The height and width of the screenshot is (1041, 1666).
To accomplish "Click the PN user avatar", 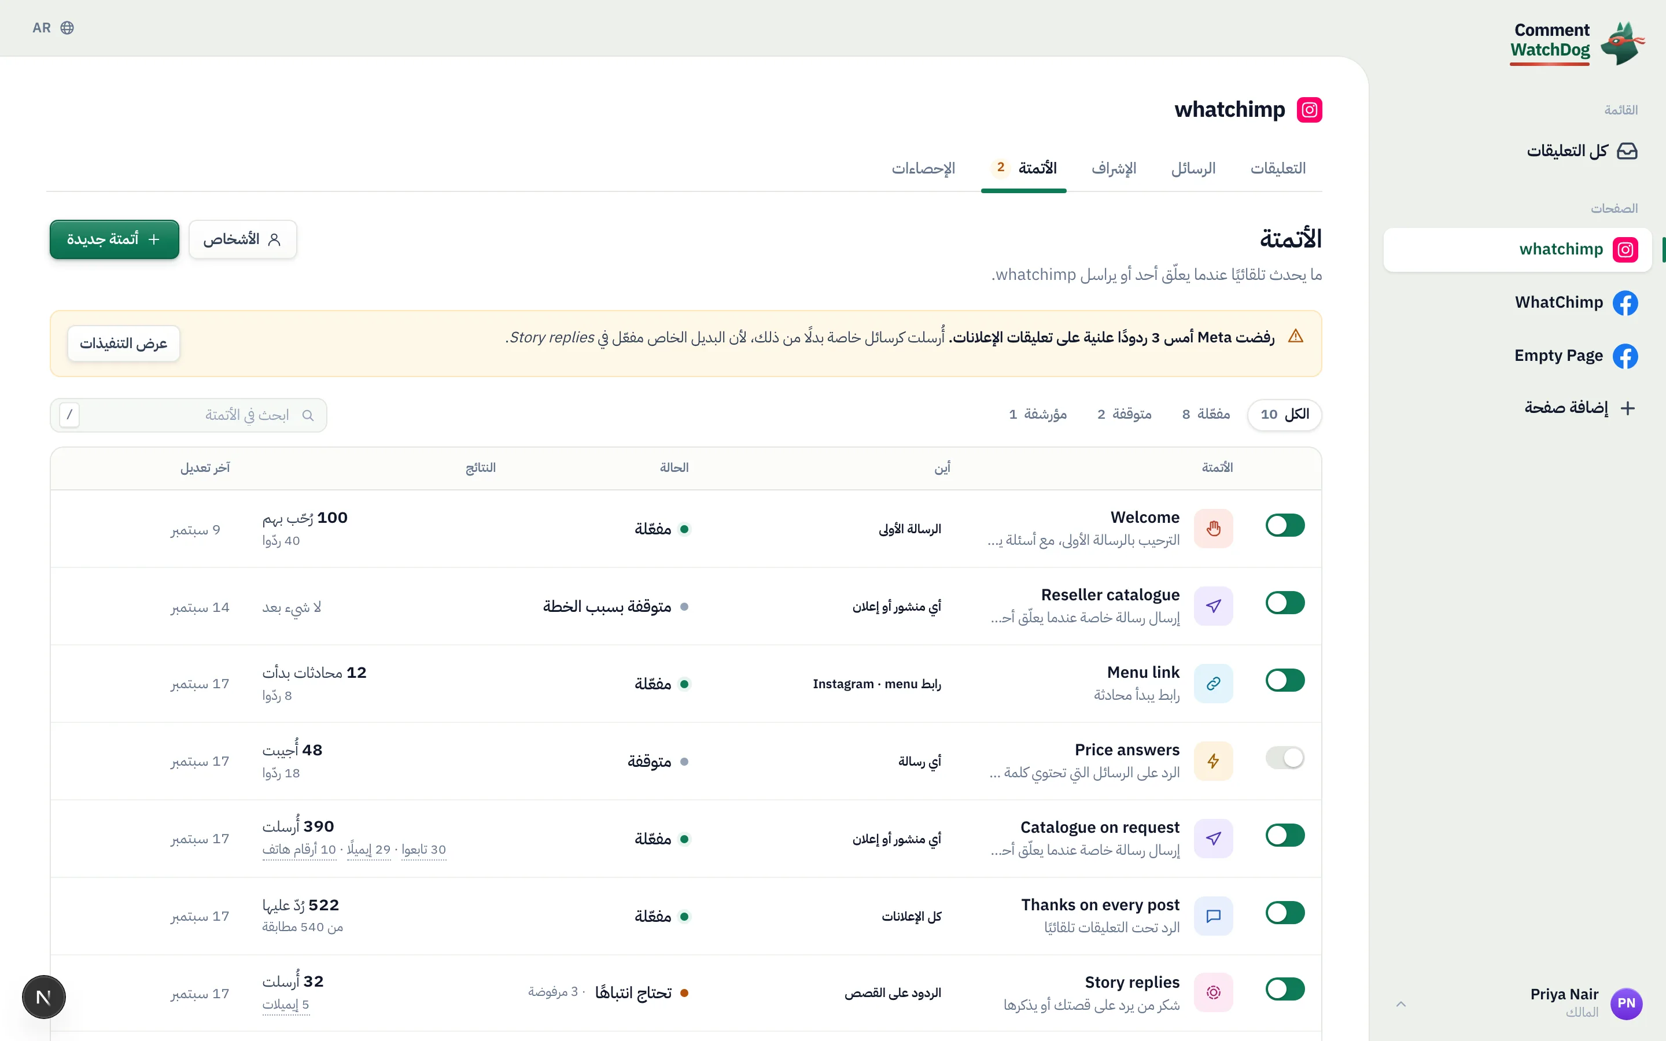I will tap(1626, 1003).
